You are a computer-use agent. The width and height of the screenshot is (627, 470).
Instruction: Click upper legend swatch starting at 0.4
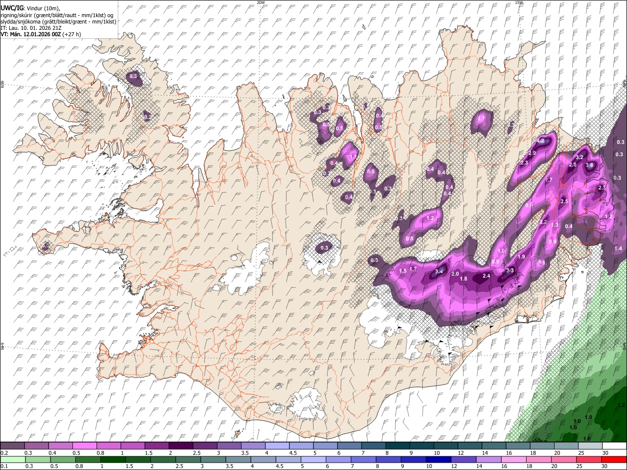pos(60,446)
